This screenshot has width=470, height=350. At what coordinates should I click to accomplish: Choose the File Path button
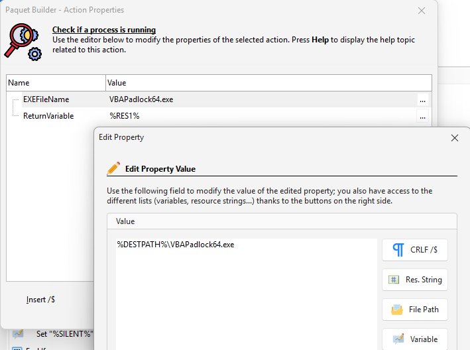tap(415, 310)
